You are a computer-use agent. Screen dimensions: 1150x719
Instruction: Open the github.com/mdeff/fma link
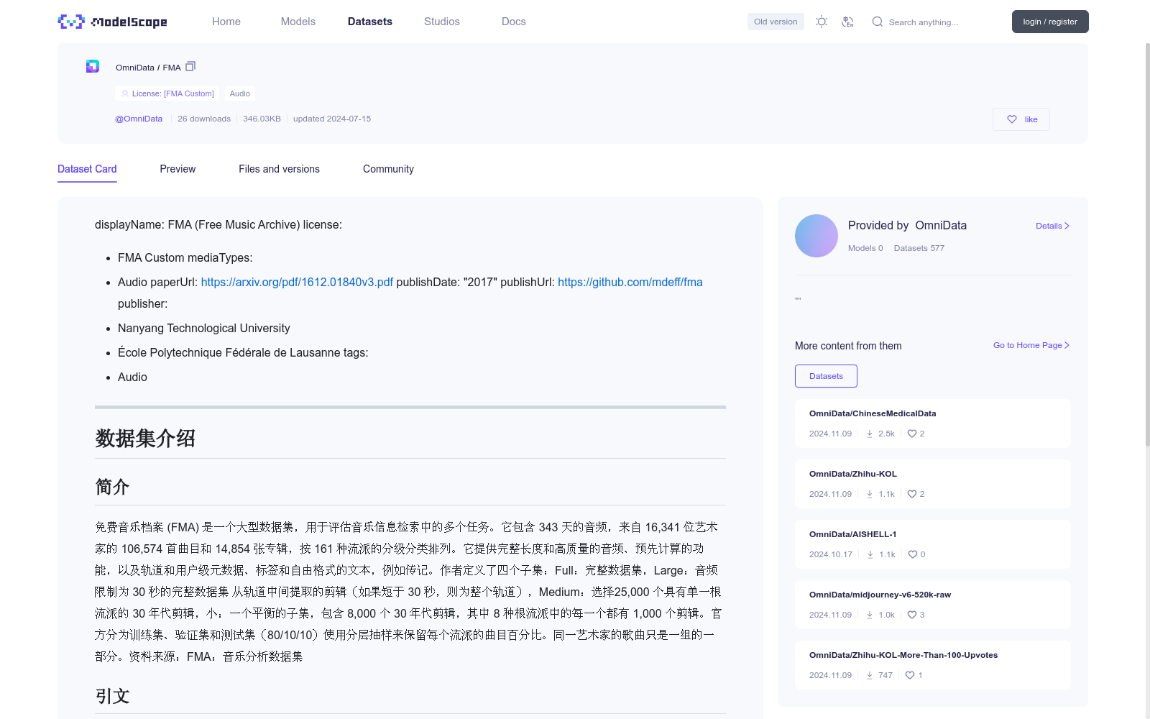pos(630,282)
